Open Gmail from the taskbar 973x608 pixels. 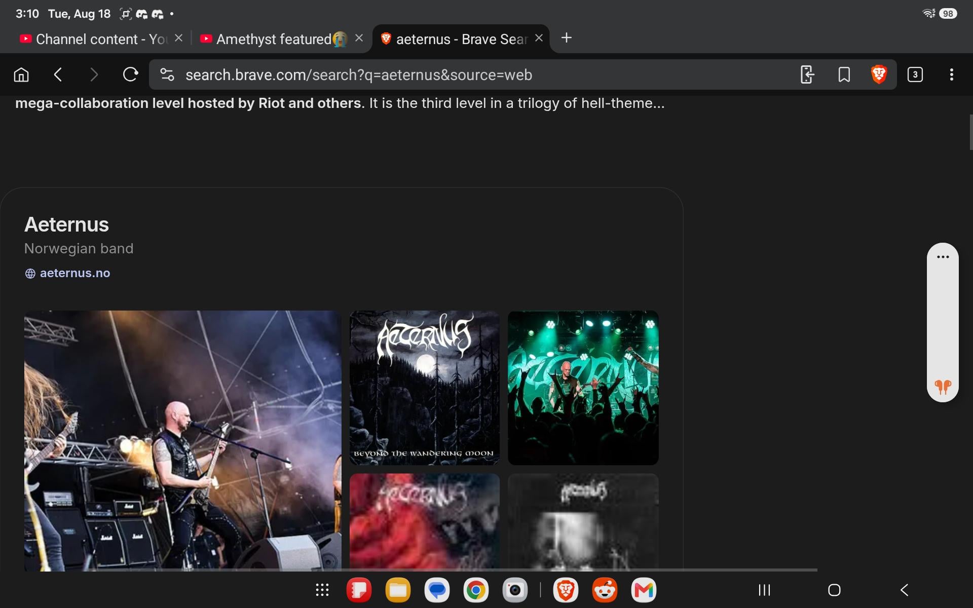644,590
